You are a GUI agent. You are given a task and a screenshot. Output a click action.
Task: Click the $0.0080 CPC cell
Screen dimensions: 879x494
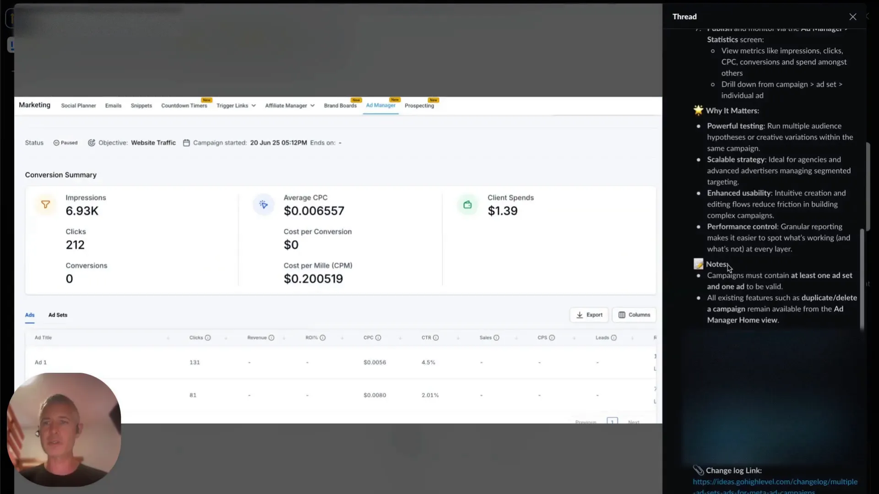(374, 395)
